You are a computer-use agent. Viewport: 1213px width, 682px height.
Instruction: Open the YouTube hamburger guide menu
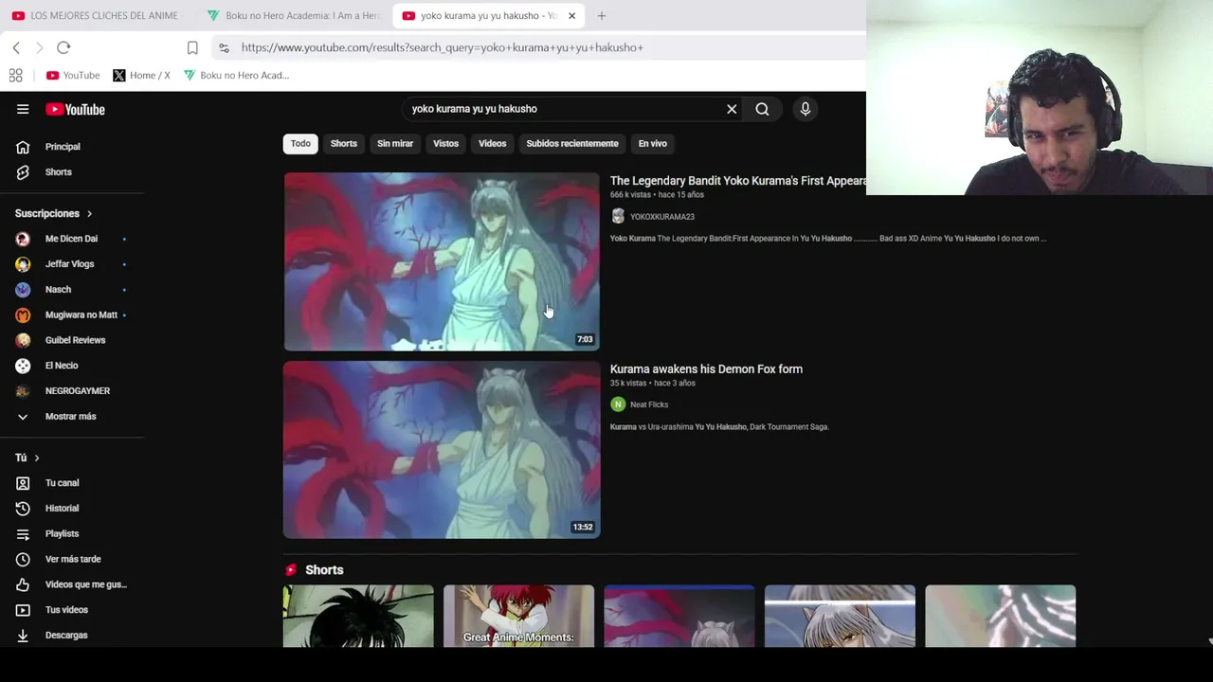(x=23, y=109)
